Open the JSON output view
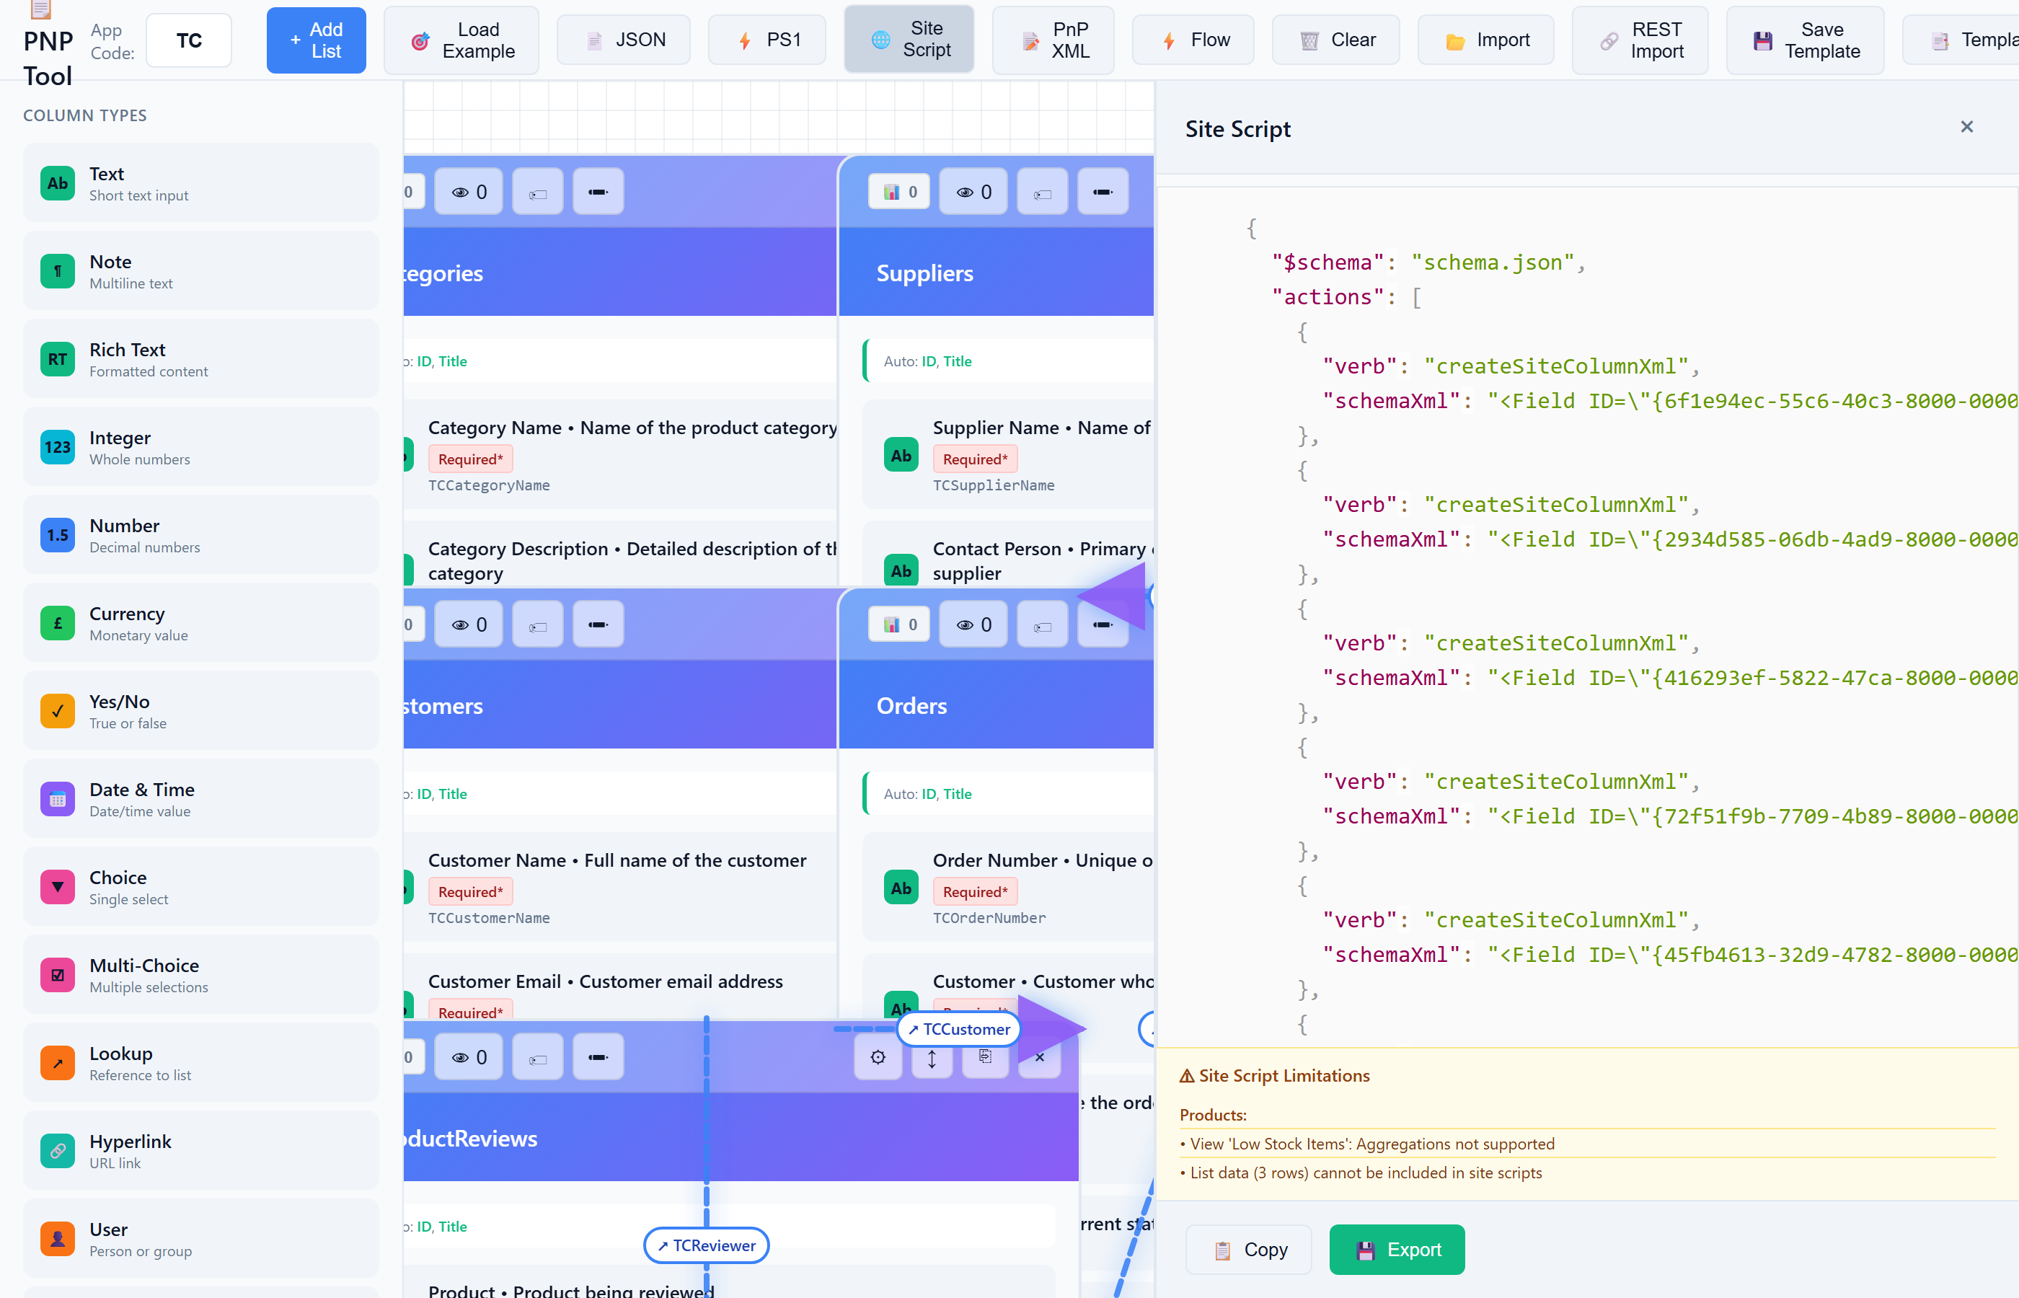This screenshot has height=1298, width=2019. tap(624, 40)
